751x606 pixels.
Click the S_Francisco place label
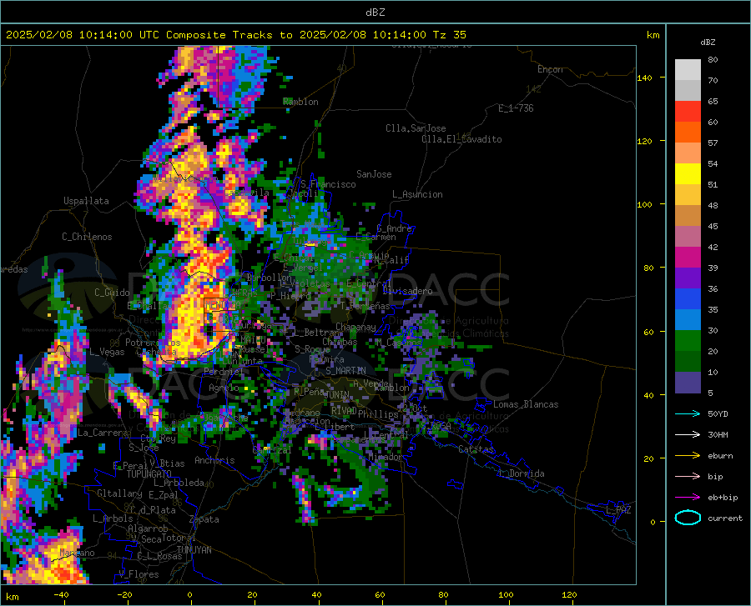328,184
